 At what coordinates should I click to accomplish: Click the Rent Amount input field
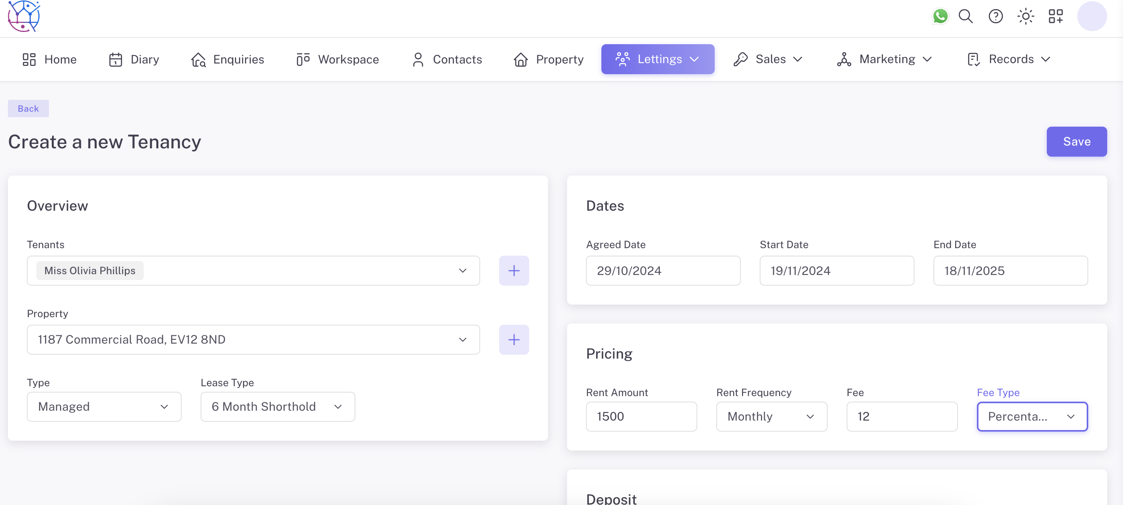641,417
